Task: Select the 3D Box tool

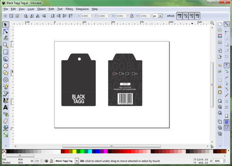Action: click(6, 59)
